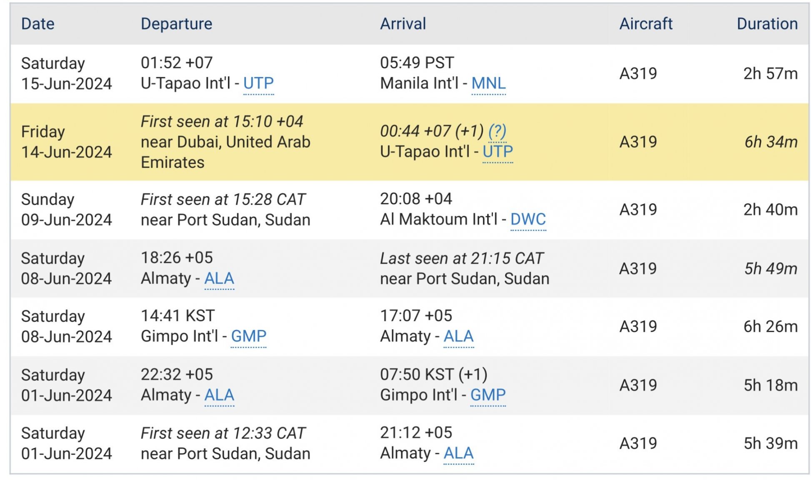Click the MNL airport code link

click(488, 83)
